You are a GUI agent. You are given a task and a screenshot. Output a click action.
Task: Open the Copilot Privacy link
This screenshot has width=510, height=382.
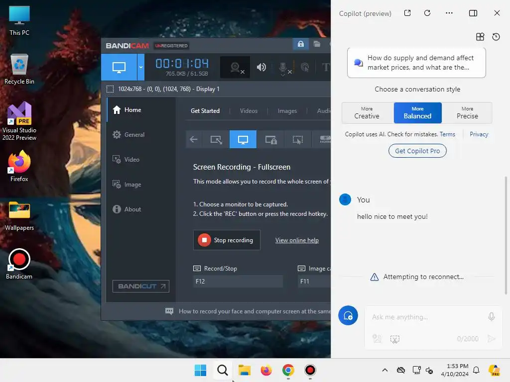point(479,134)
